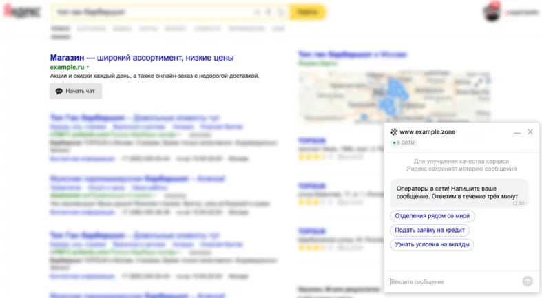Send the chat message with the arrow icon
The width and height of the screenshot is (542, 298).
pos(528,281)
